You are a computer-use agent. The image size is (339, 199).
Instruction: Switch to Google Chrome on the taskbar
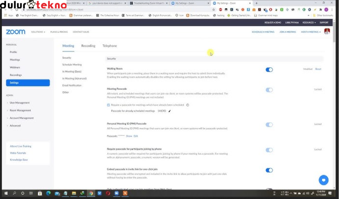[x=91, y=193]
